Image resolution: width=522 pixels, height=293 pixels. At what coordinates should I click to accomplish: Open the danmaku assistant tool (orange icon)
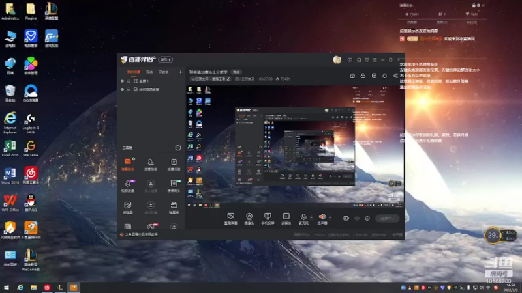click(128, 164)
